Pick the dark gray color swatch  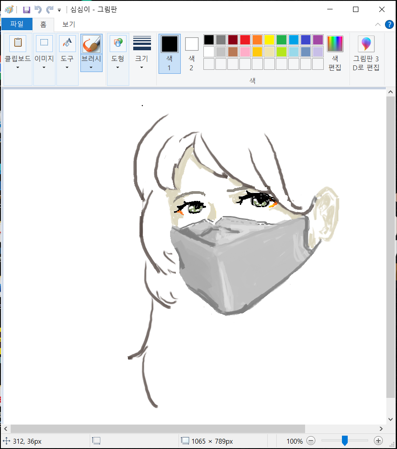point(221,40)
